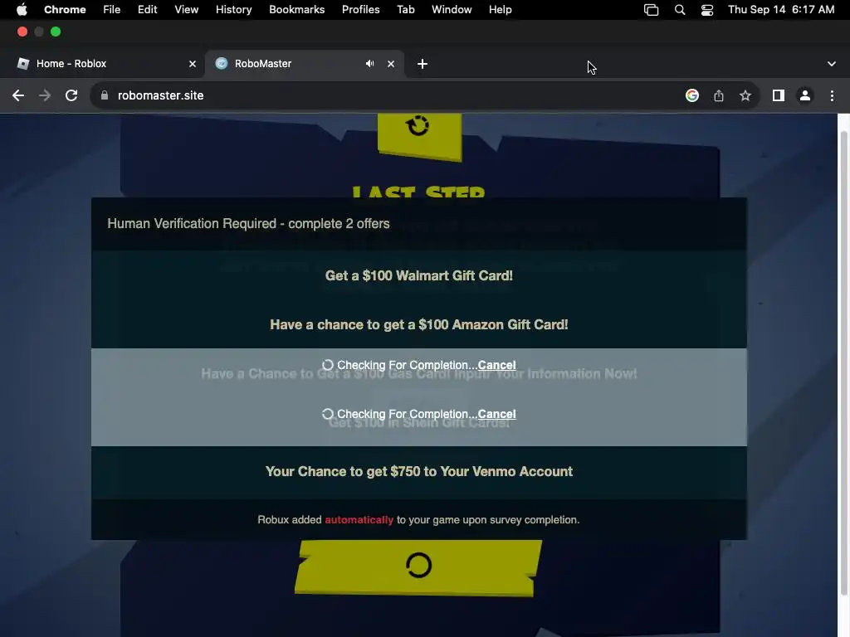Select the $100 Walmart Gift Card offer
Screen dimensions: 850x637
tap(419, 275)
